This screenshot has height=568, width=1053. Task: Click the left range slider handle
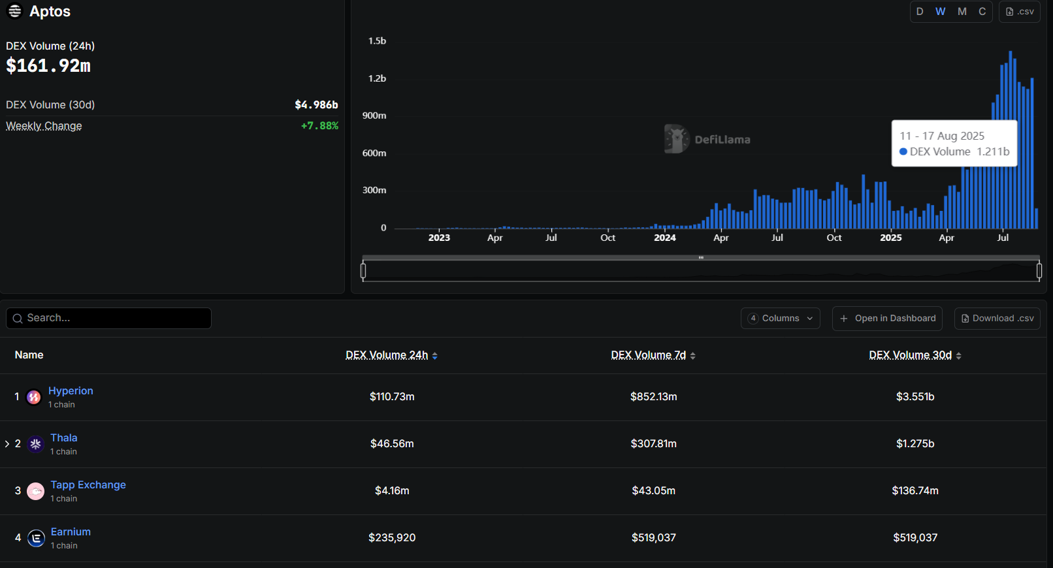[363, 270]
